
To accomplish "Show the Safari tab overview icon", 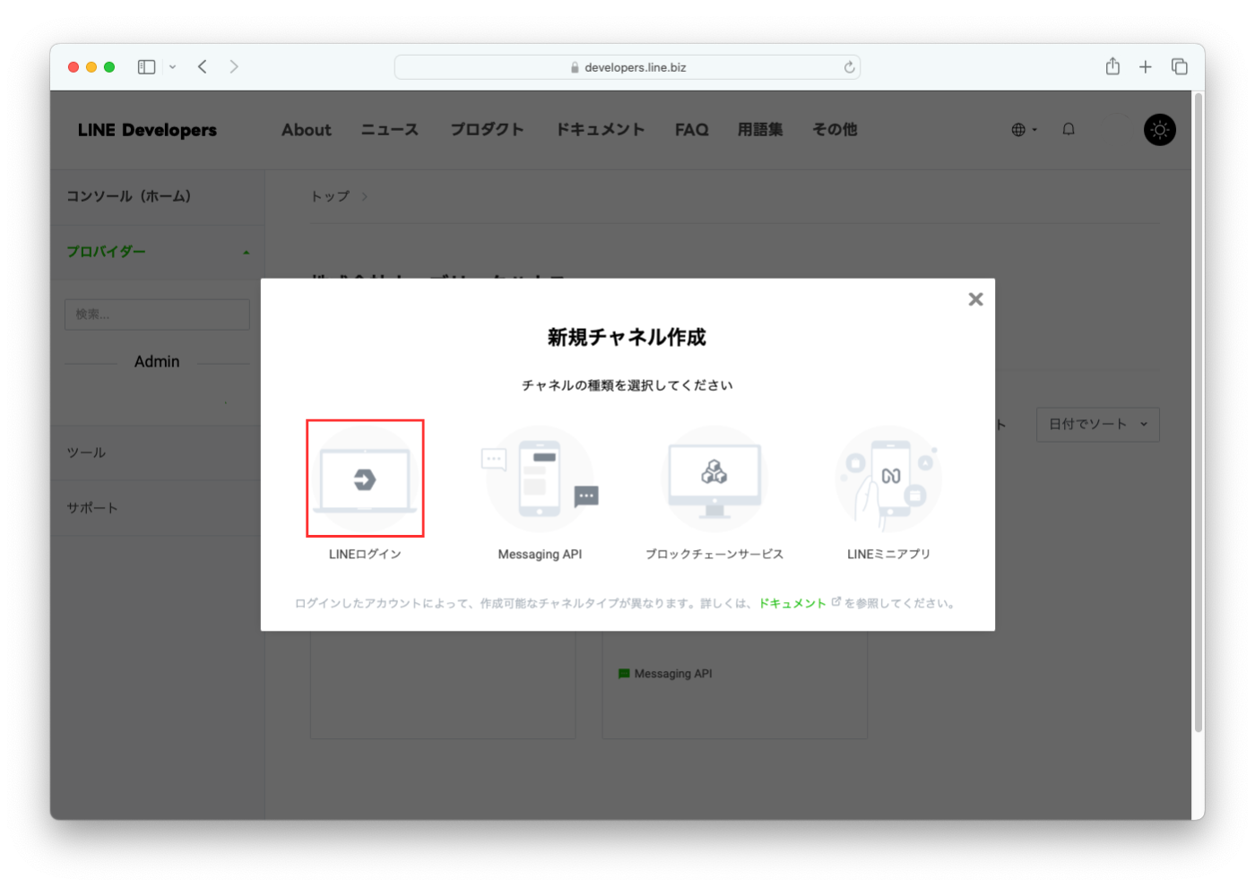I will 1180,67.
